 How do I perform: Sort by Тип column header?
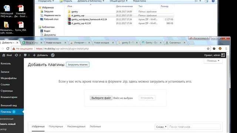click(x=141, y=6)
